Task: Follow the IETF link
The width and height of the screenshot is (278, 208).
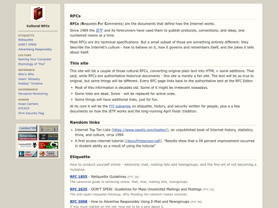Action: coord(99,30)
